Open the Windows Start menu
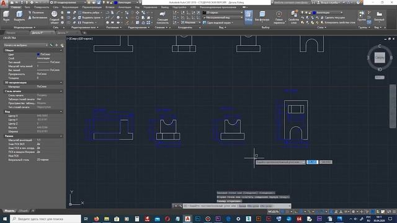The height and width of the screenshot is (223, 397). point(5,219)
